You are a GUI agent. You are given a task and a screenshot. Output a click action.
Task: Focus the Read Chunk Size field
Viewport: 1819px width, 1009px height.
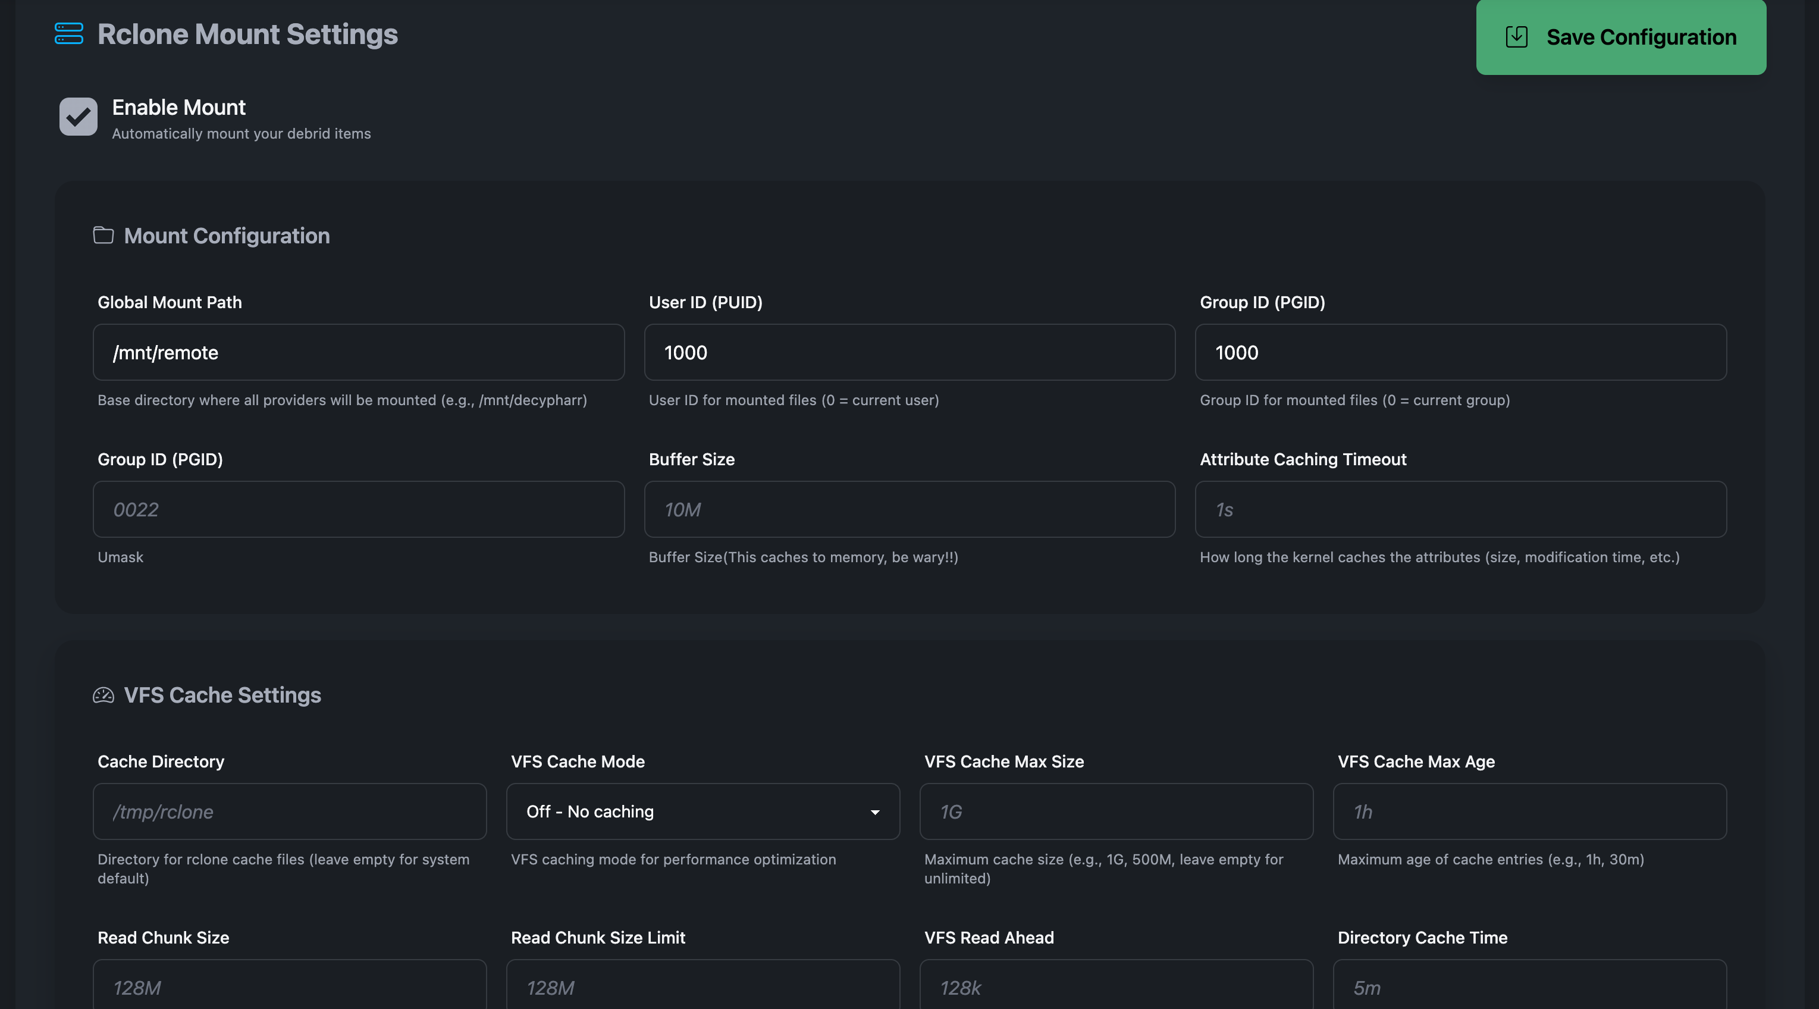(290, 986)
